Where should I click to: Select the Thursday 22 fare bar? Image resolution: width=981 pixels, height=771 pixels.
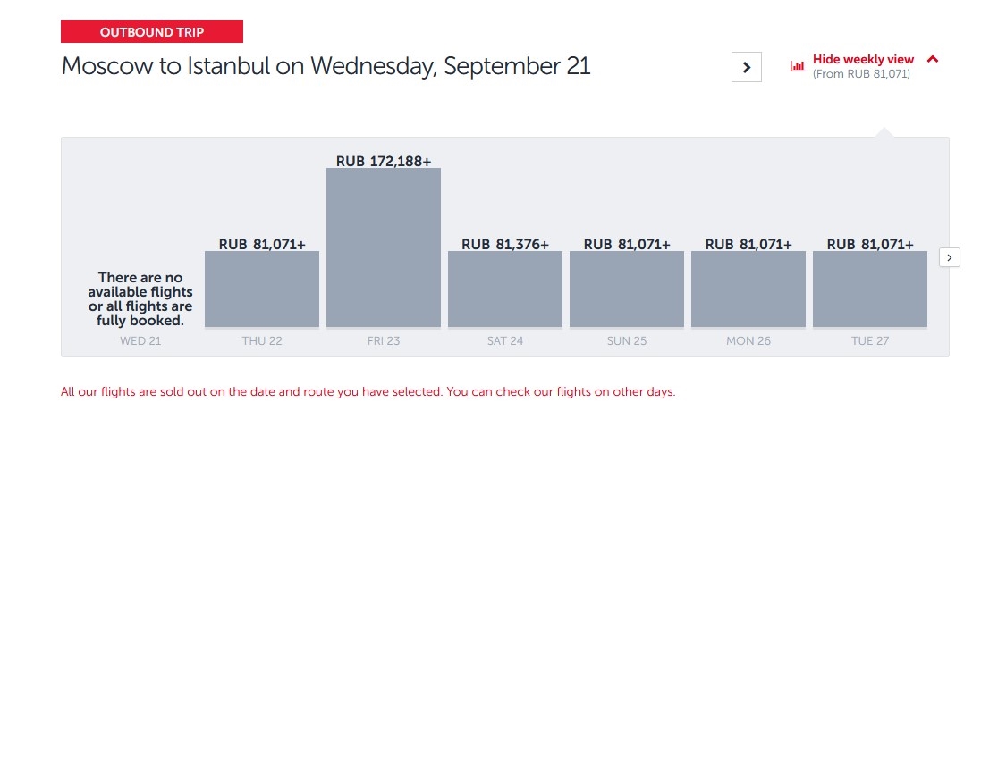pos(262,289)
